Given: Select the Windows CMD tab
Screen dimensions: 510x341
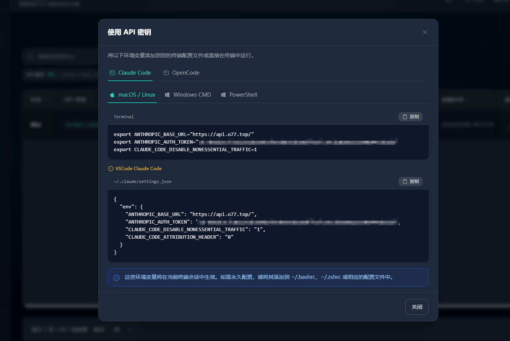Looking at the screenshot, I should tap(188, 95).
